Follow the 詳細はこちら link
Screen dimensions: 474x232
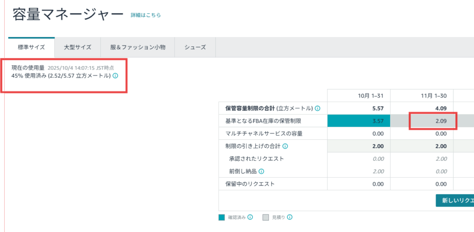click(x=147, y=15)
